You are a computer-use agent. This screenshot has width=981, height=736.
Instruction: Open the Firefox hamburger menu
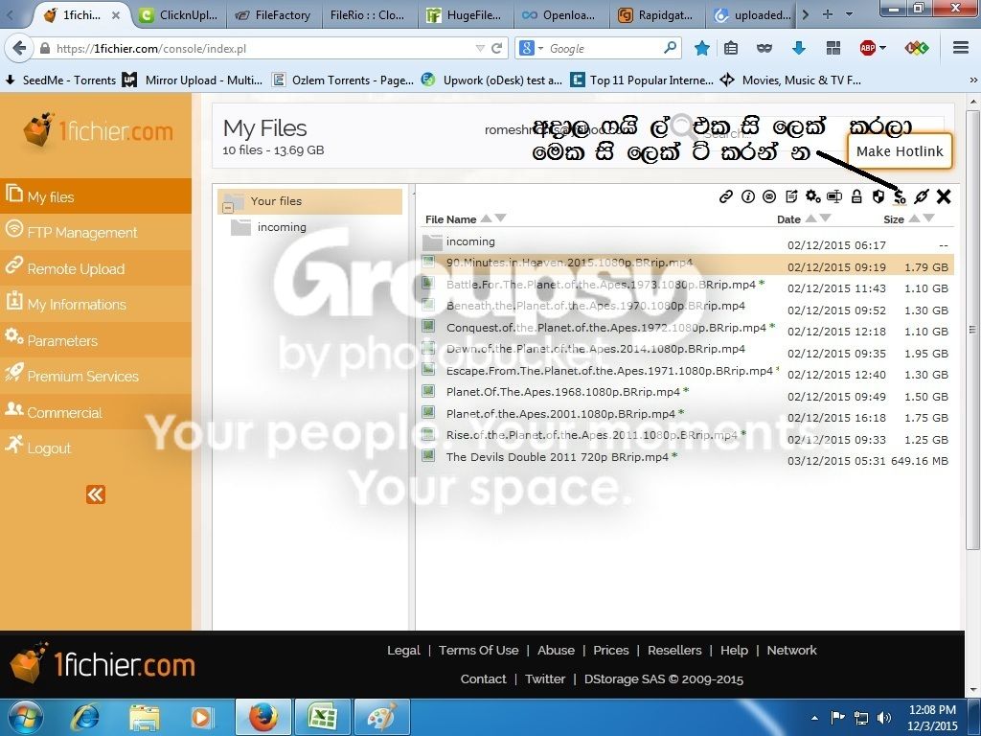coord(960,48)
